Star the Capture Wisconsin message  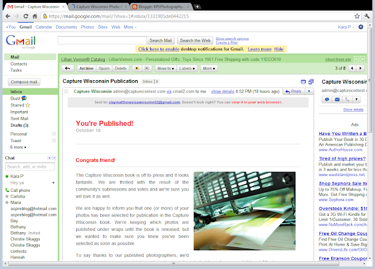[x=66, y=91]
